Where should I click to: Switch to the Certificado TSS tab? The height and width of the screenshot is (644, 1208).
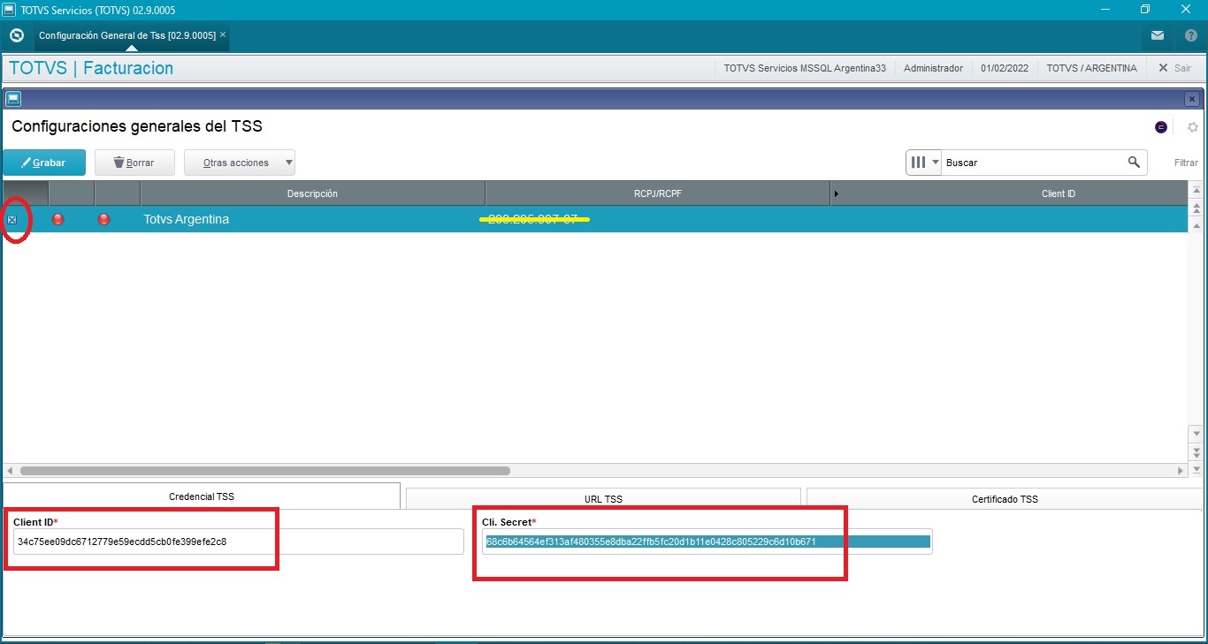(1004, 499)
